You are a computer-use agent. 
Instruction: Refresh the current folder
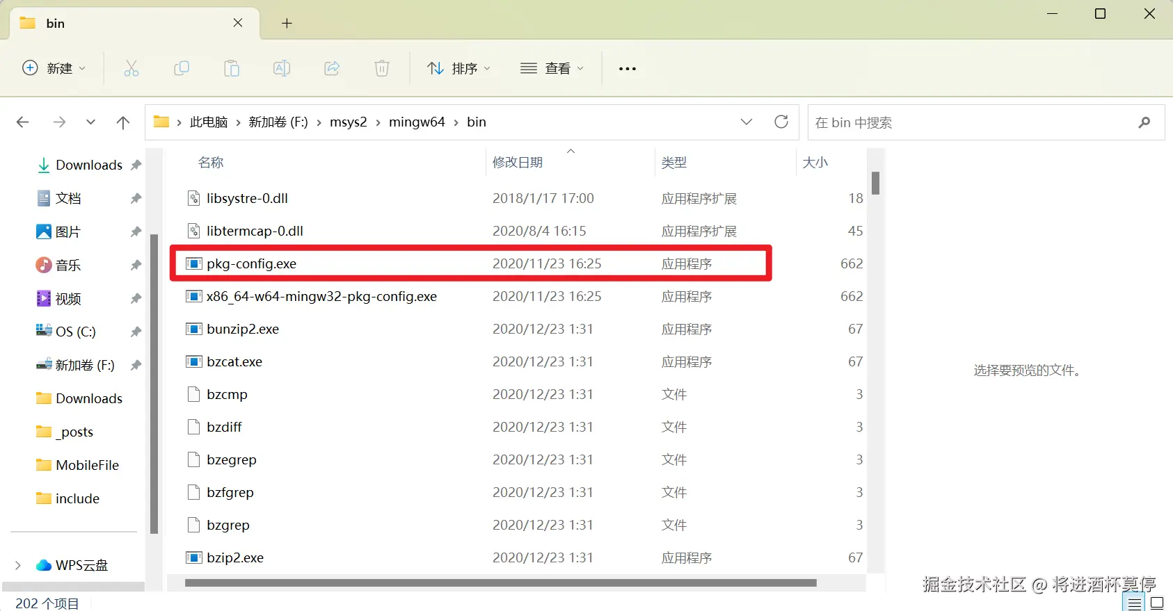(x=781, y=122)
